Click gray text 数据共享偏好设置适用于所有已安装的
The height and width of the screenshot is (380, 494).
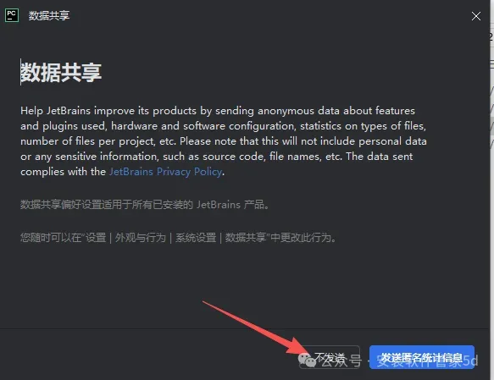[x=107, y=205]
